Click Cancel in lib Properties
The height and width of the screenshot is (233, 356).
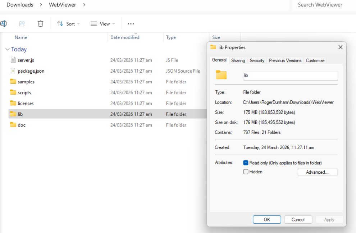298,220
